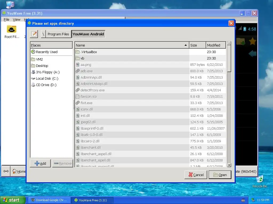Select jpeg62.dll file
Viewport: 273px width, 204px height.
click(x=151, y=122)
